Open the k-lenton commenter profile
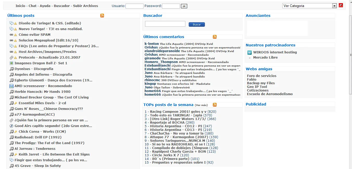 tap(152, 44)
